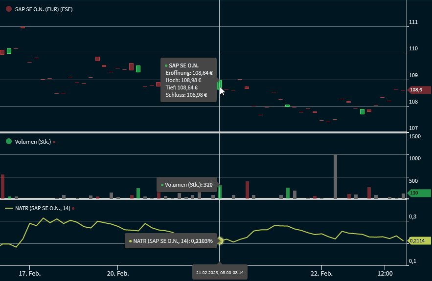Image resolution: width=432 pixels, height=281 pixels.
Task: Click the green Volumen legend circle
Action: click(x=8, y=141)
